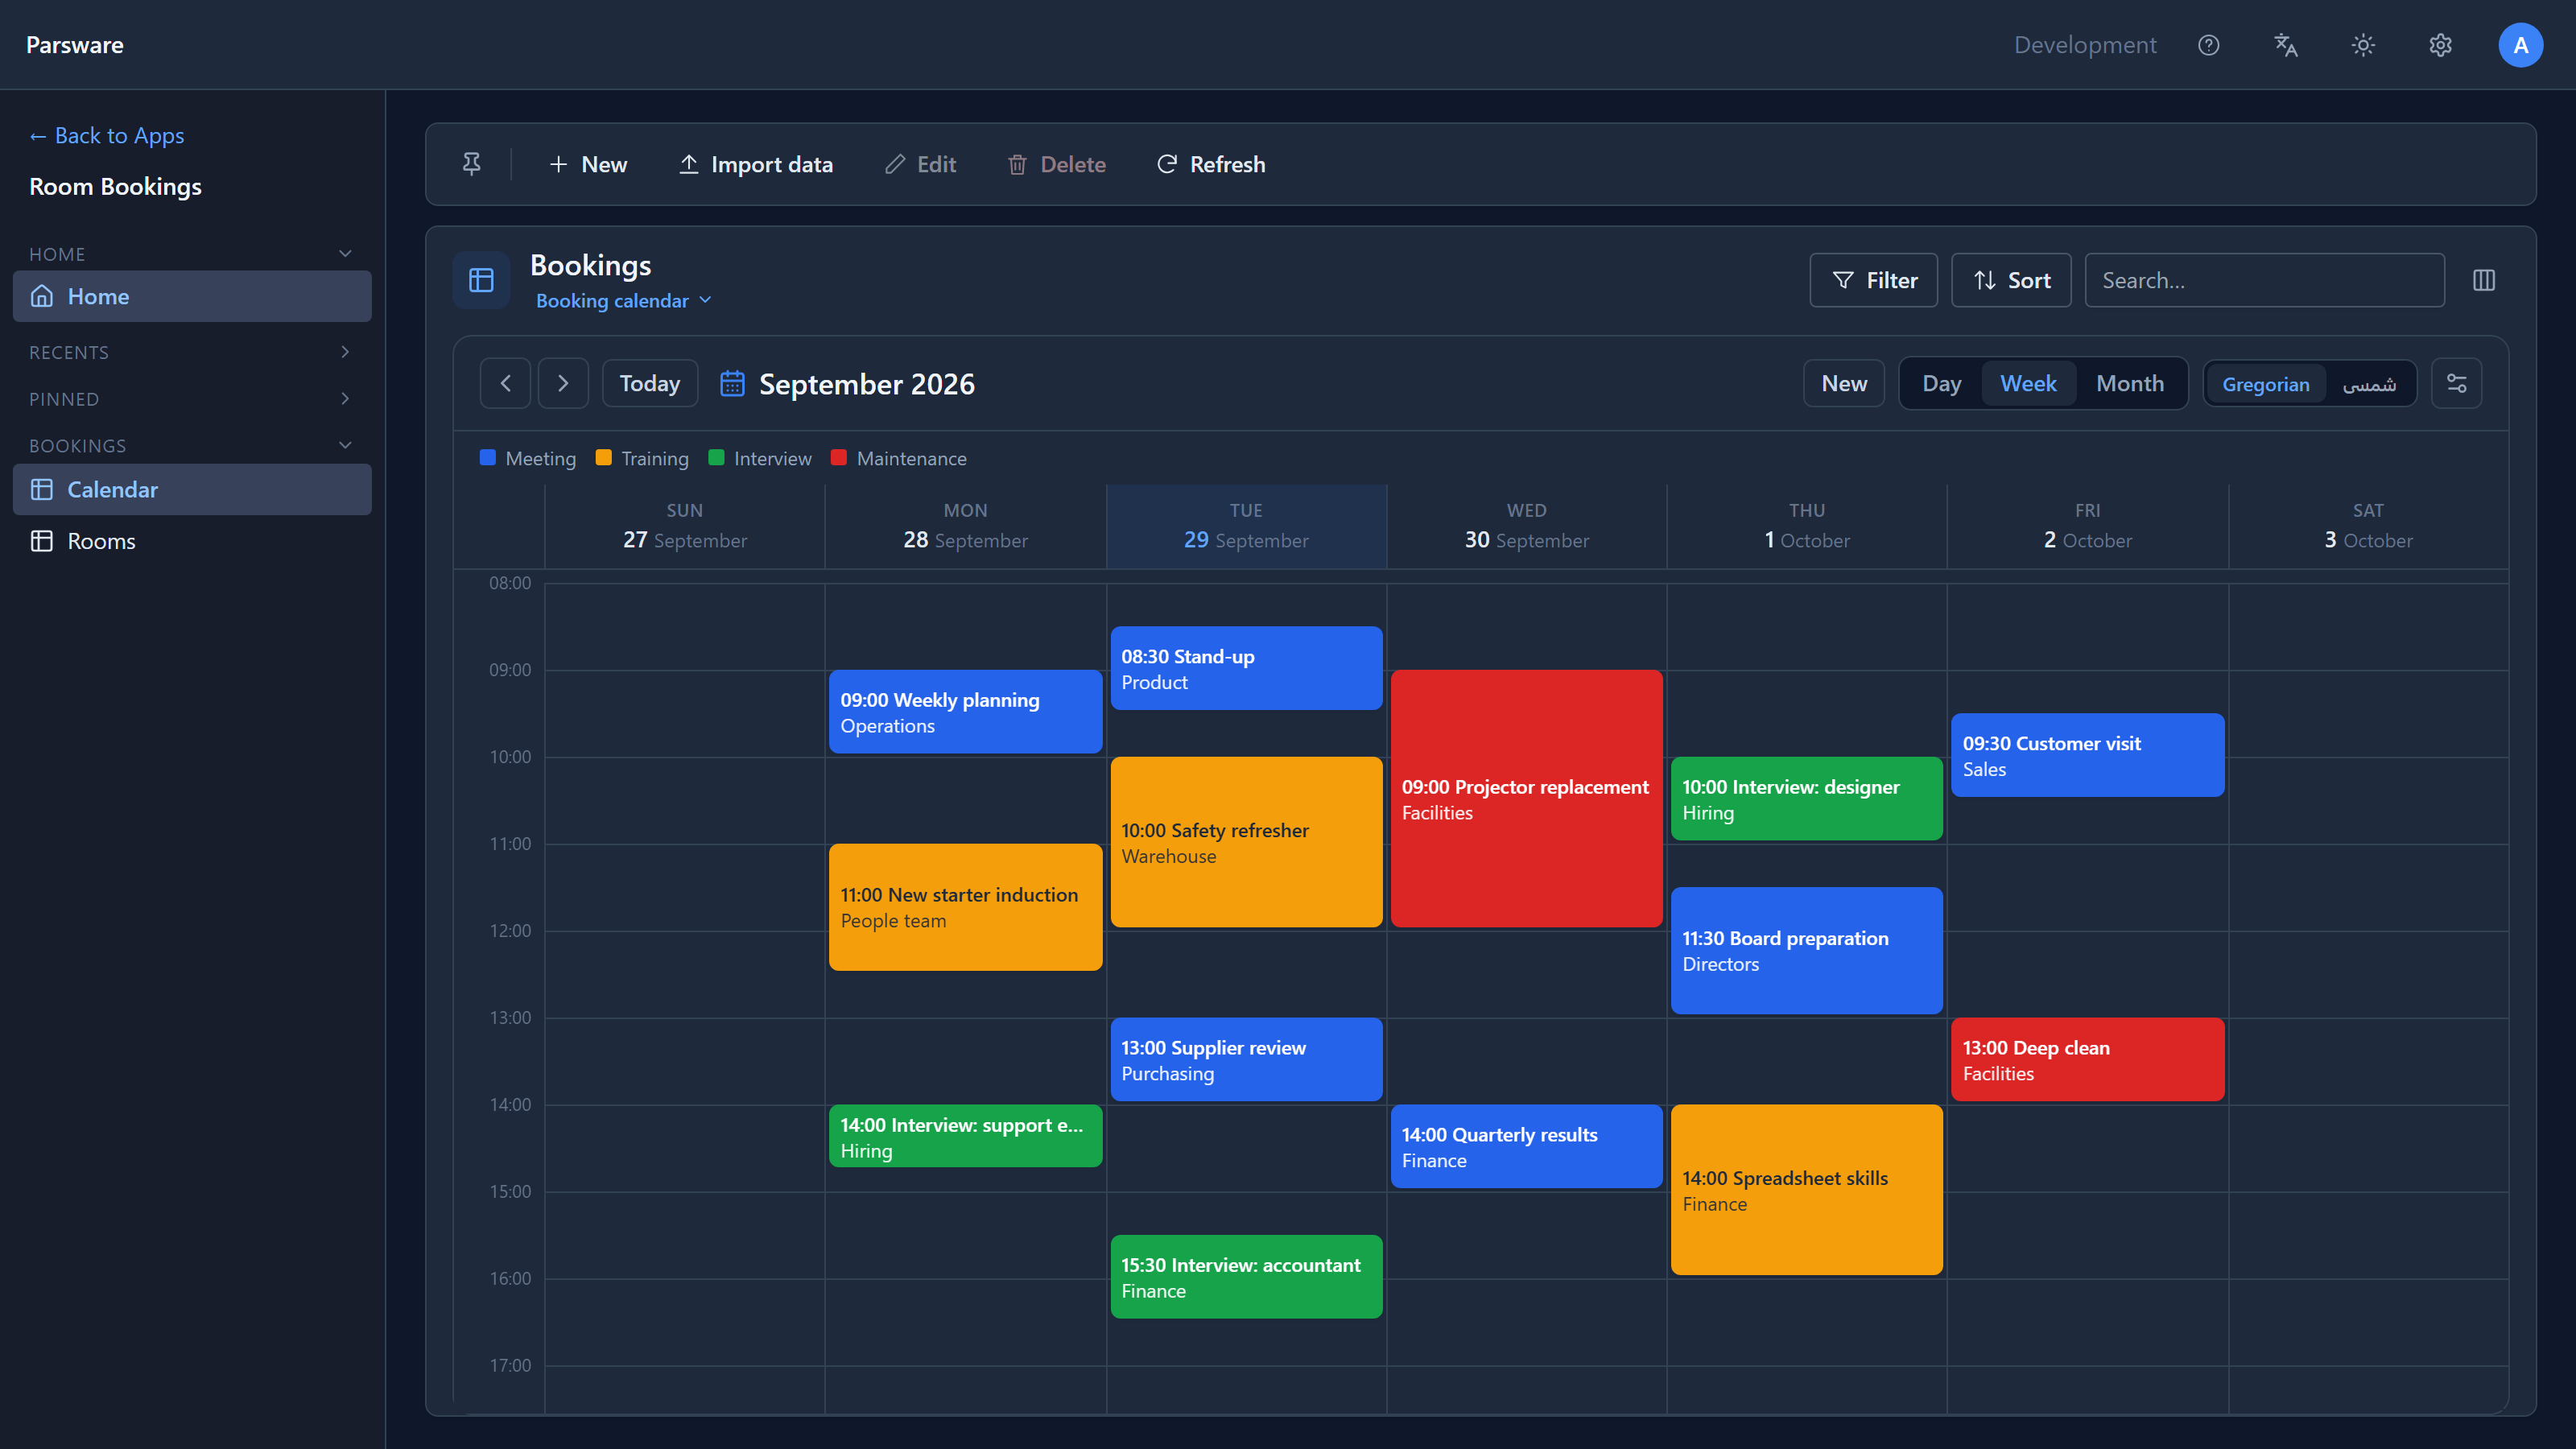Open the 09:00 Projector replacement booking
This screenshot has height=1449, width=2576.
[1526, 799]
